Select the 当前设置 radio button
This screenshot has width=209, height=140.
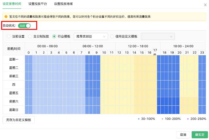pos(9,36)
